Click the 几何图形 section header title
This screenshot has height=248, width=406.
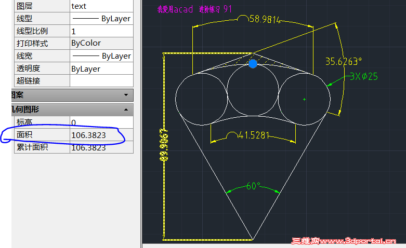click(25, 109)
